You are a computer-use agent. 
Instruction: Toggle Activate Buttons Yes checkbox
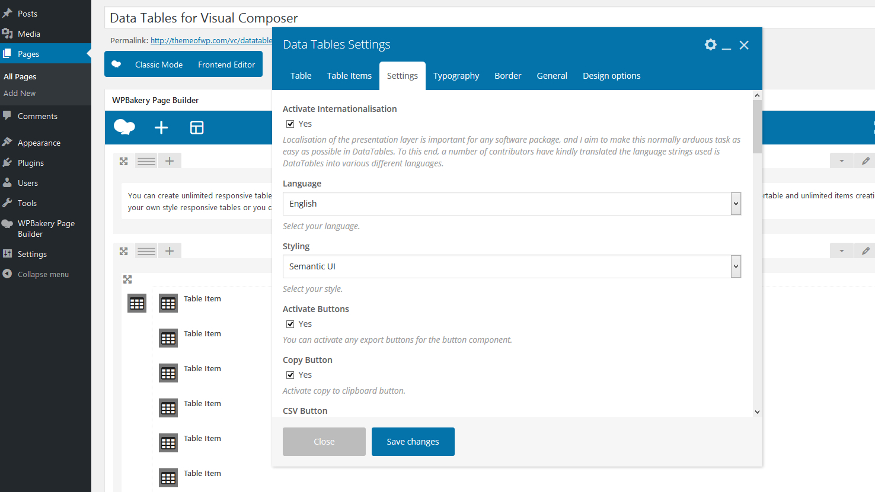[290, 324]
